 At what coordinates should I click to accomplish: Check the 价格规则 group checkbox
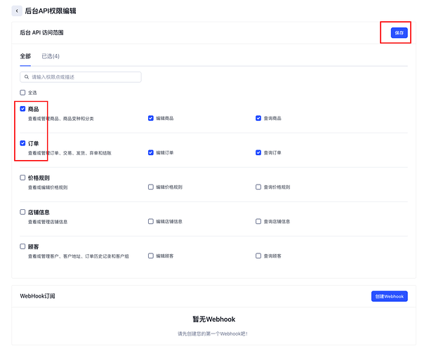[x=22, y=178]
